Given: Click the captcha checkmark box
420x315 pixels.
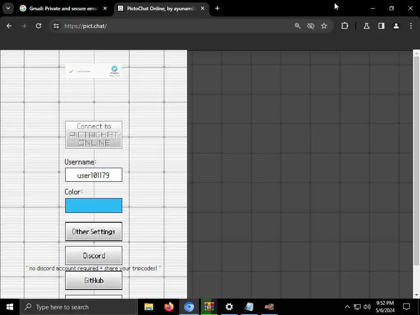Looking at the screenshot, I should (x=71, y=71).
